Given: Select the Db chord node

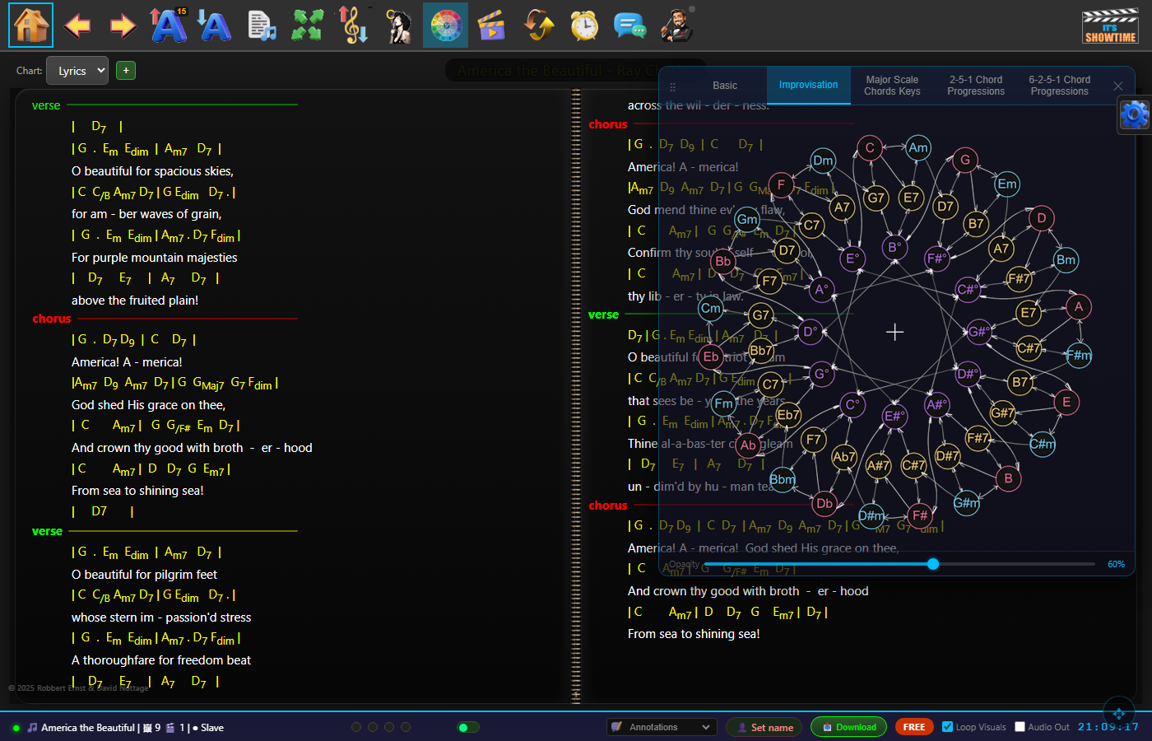Looking at the screenshot, I should point(825,503).
